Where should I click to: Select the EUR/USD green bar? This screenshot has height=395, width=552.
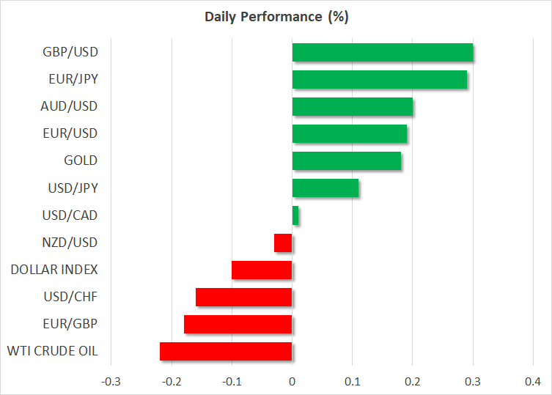349,133
